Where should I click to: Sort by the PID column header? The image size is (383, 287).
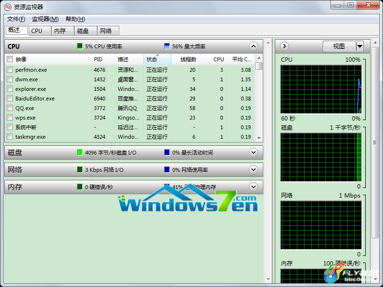102,59
